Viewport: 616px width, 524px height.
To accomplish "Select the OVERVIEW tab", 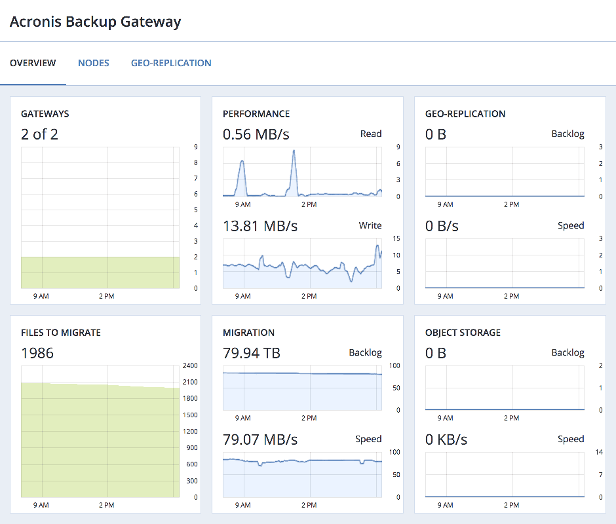I will click(x=33, y=63).
